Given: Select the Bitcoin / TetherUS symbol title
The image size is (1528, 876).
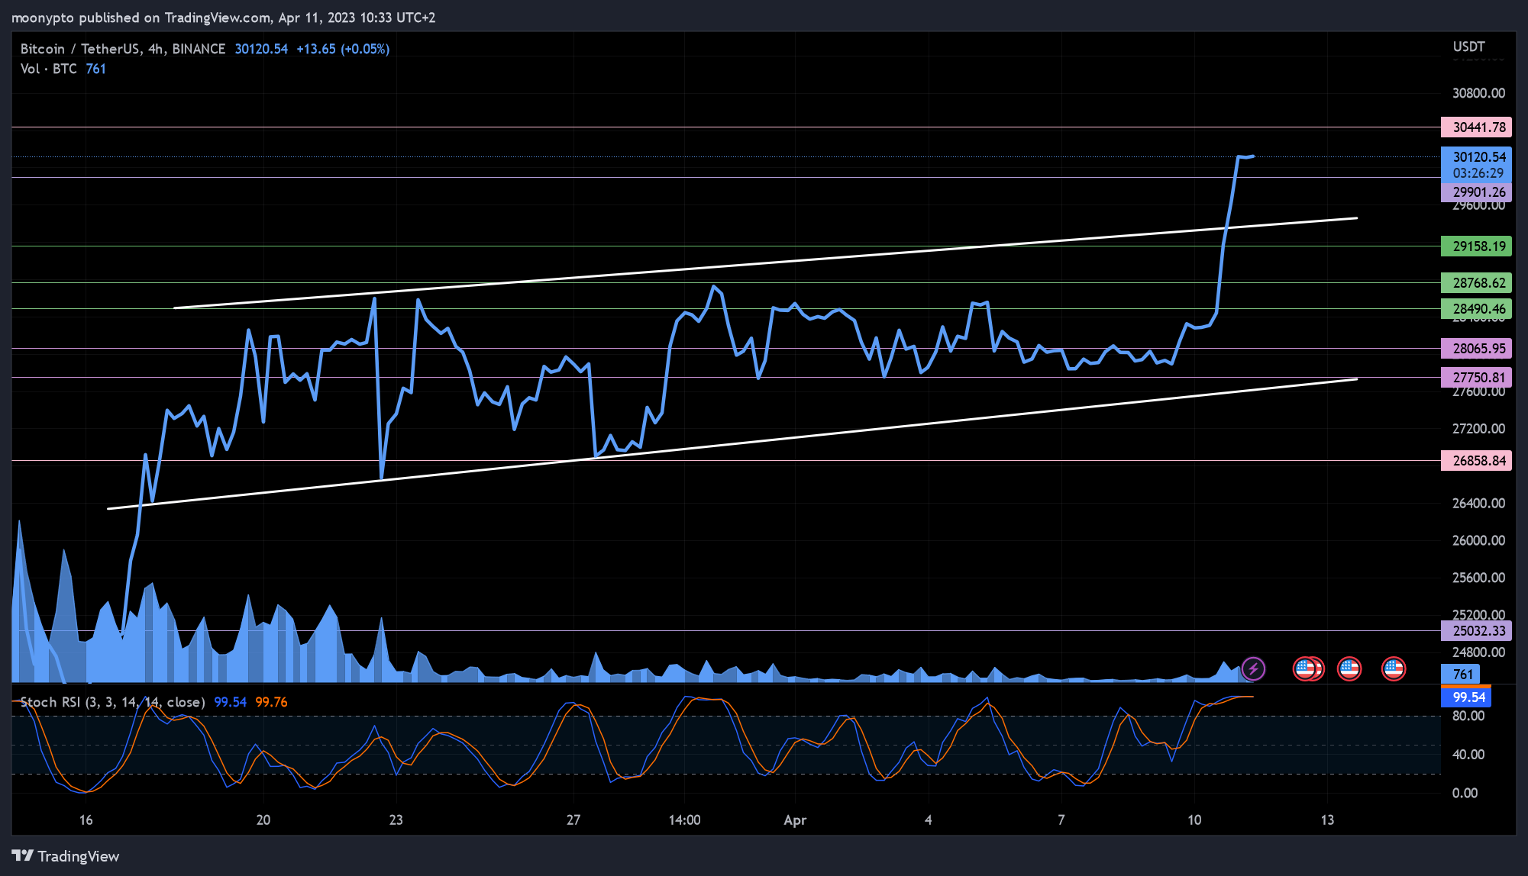Looking at the screenshot, I should [80, 49].
